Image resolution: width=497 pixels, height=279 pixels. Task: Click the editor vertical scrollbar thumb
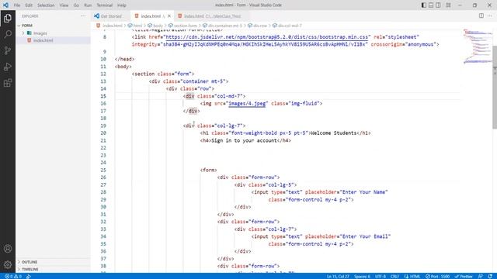pos(495,87)
